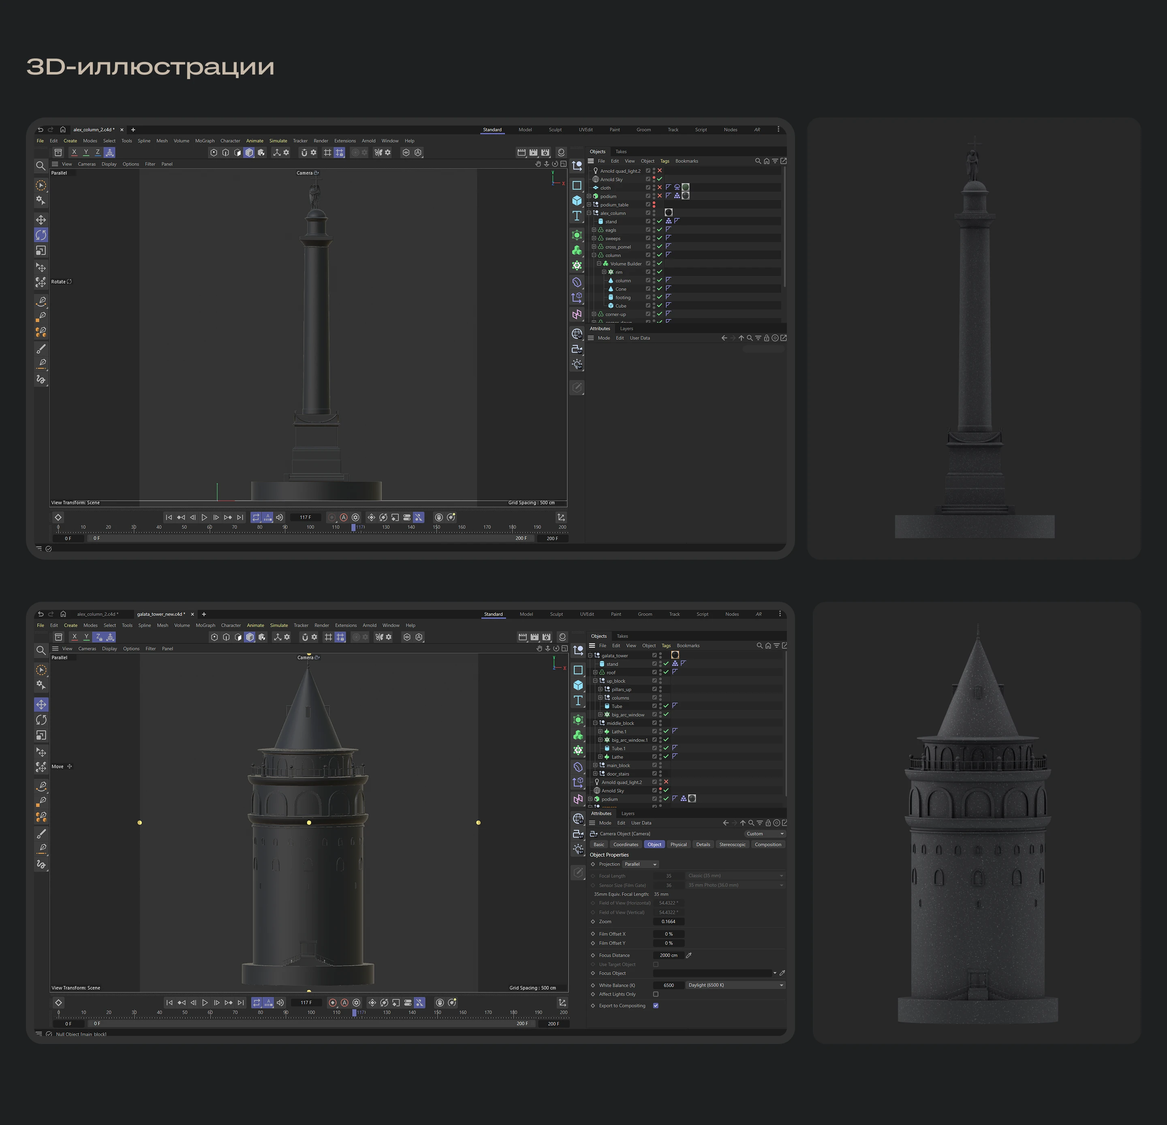The width and height of the screenshot is (1167, 1125).
Task: Expand the eagls group in object tree
Action: click(594, 230)
